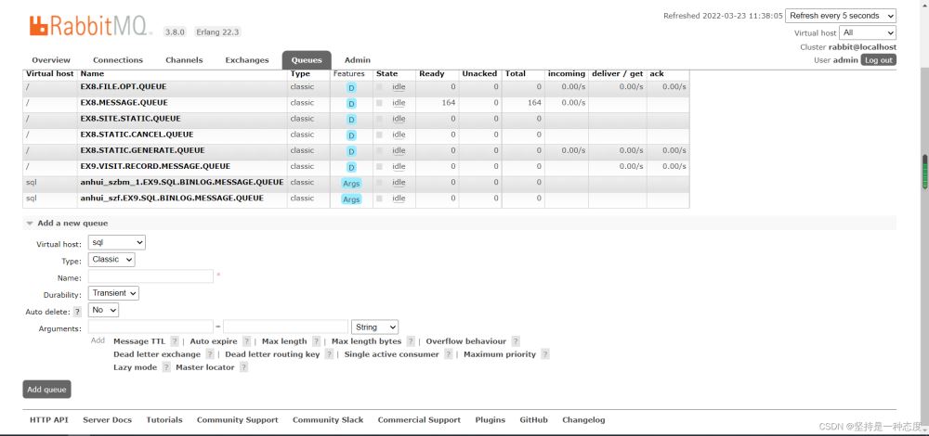The image size is (929, 436).
Task: Click the D feature badge for EX8.MESSAGE.QUEUE
Action: click(351, 103)
